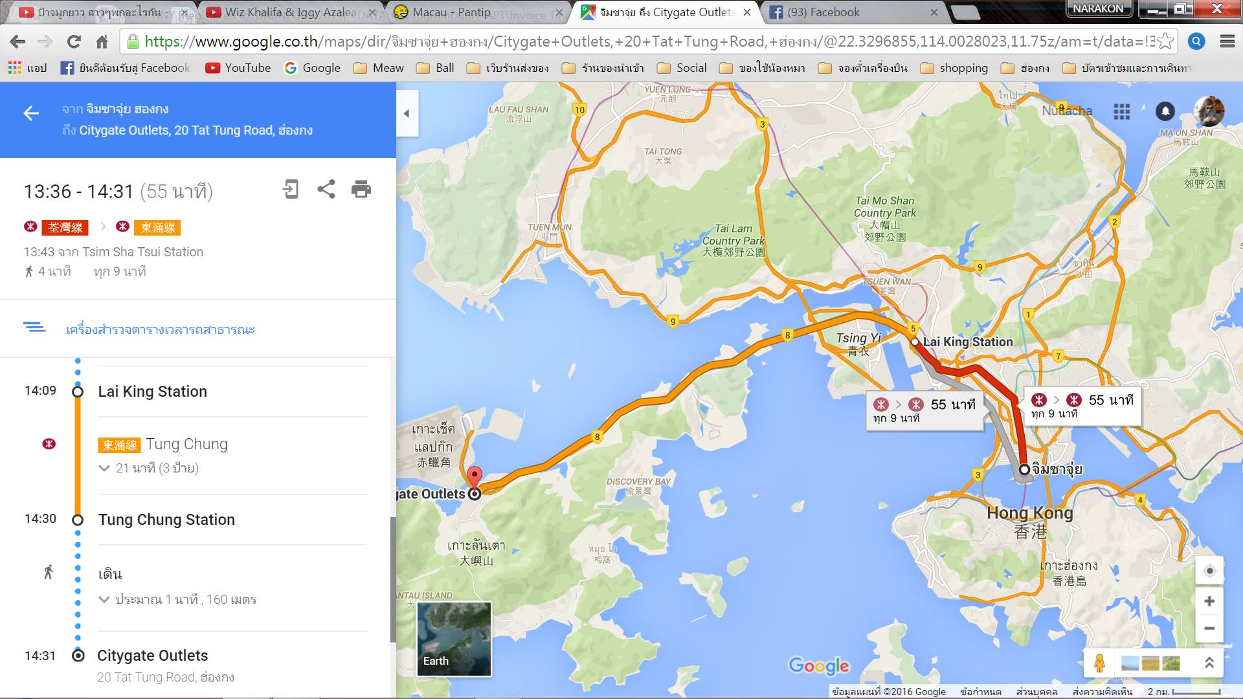Image resolution: width=1243 pixels, height=699 pixels.
Task: Open the Social bookmarks folder
Action: [x=682, y=68]
